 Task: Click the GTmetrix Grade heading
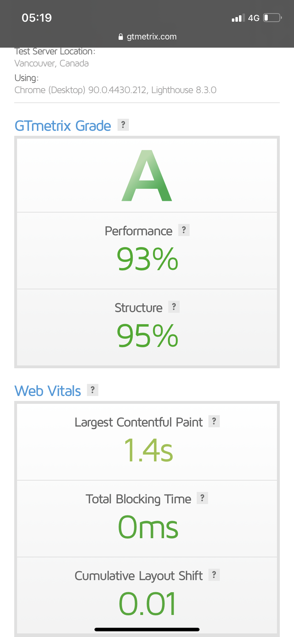click(63, 126)
